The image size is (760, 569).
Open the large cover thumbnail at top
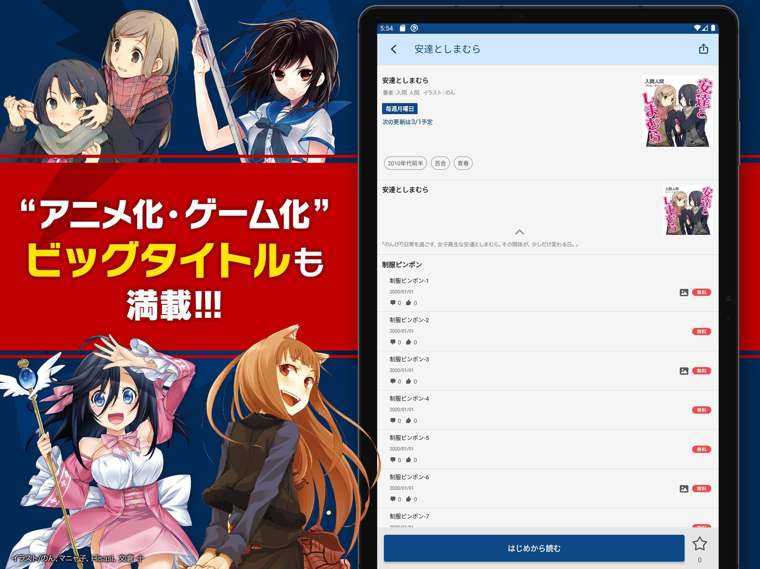pos(677,111)
